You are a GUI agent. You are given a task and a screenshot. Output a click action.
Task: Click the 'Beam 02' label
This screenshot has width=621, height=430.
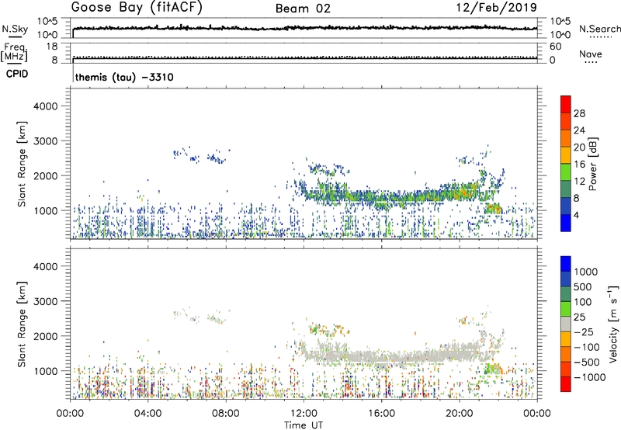coord(303,9)
